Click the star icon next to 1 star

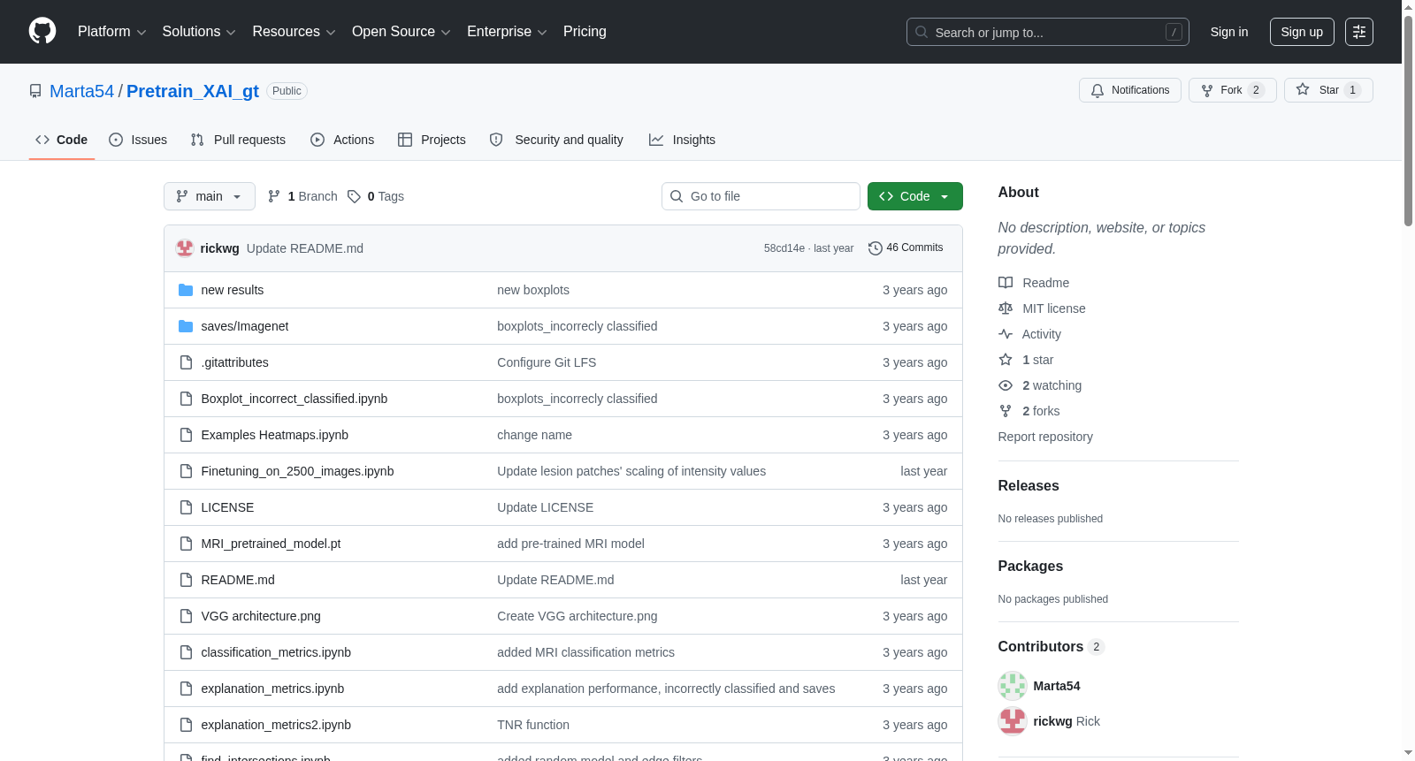coord(1006,360)
